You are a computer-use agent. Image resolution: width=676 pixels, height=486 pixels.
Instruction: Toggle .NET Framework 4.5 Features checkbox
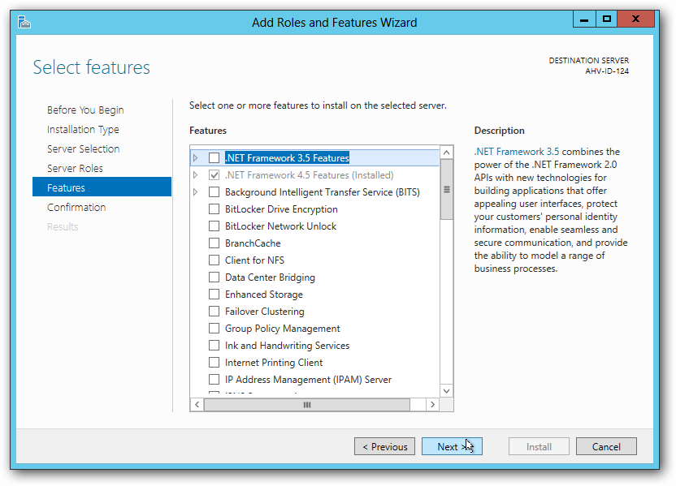(x=214, y=174)
